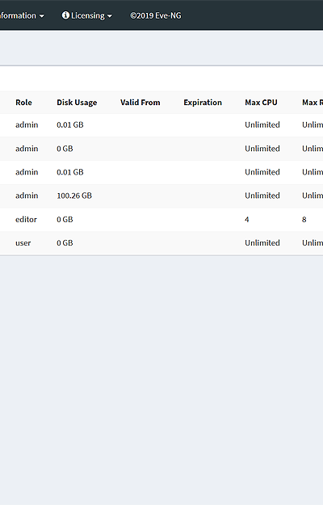Open the partially visible Information menu
Viewport: 323px width, 505px height.
[22, 15]
